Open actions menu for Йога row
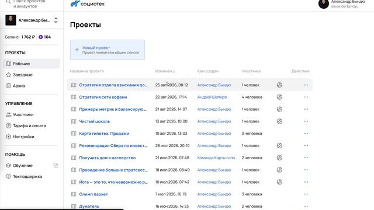The image size is (374, 210). click(306, 182)
